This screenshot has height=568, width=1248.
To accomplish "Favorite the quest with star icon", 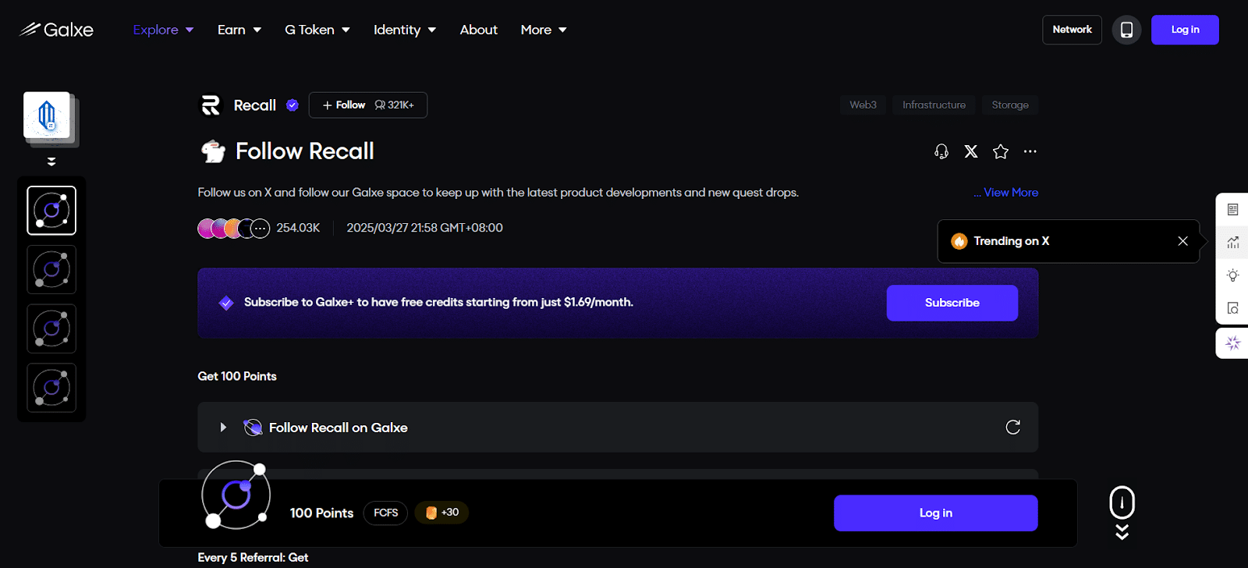I will tap(1001, 151).
